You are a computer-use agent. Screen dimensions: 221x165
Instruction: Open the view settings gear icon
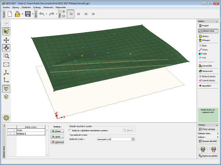tap(7, 118)
